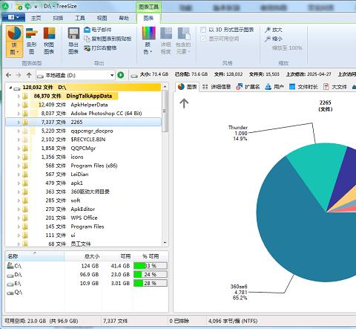
Task: Click the DingTalkAppData folder icon
Action: coord(25,96)
